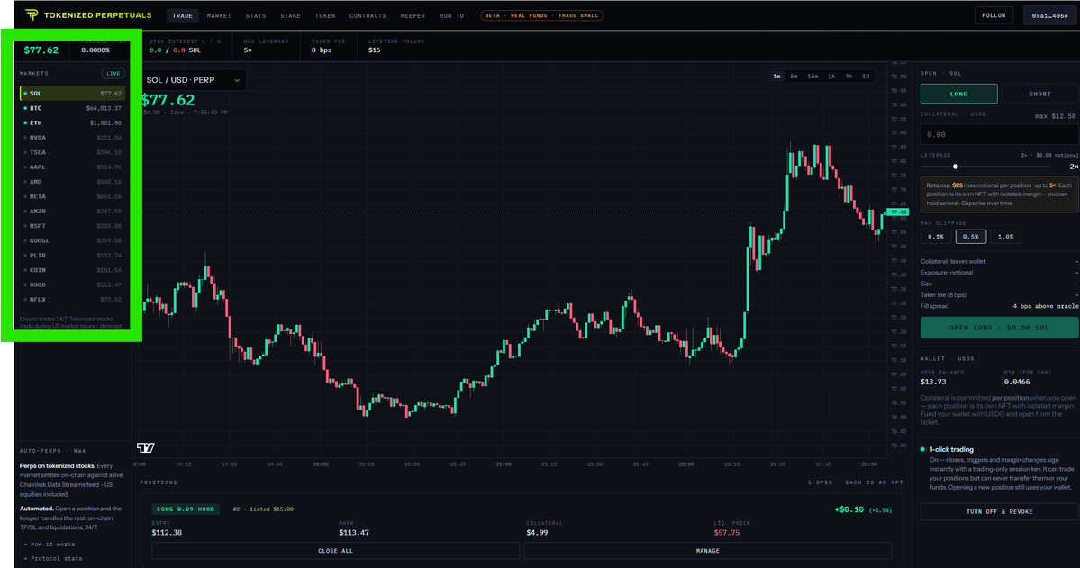Click the Manage position button
Screen dimensions: 1080x568
click(707, 551)
